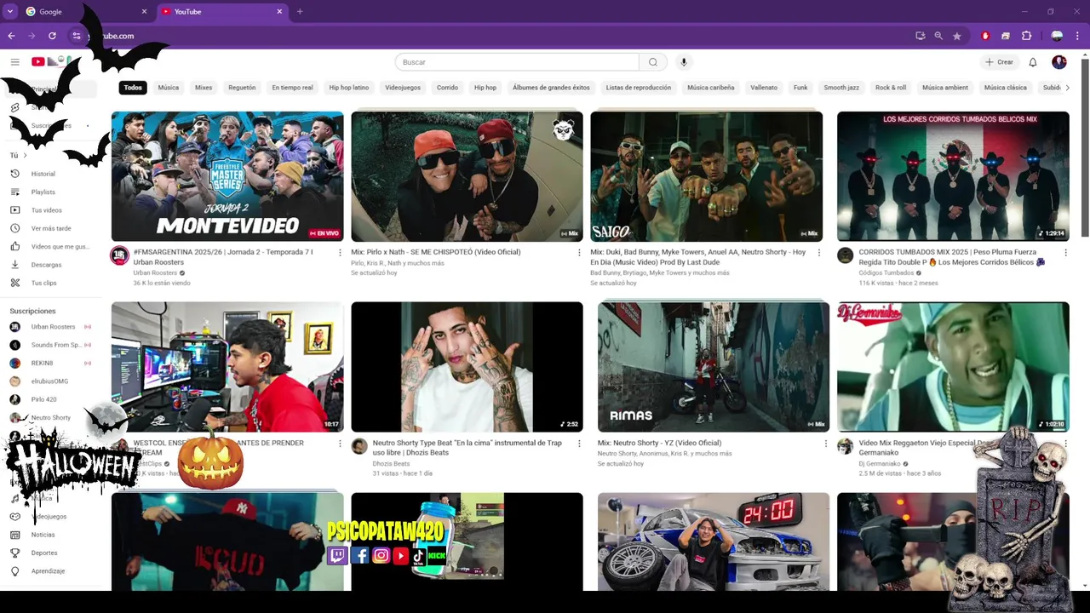Open options menu for Corridos Tumbados Mix

pos(1065,253)
